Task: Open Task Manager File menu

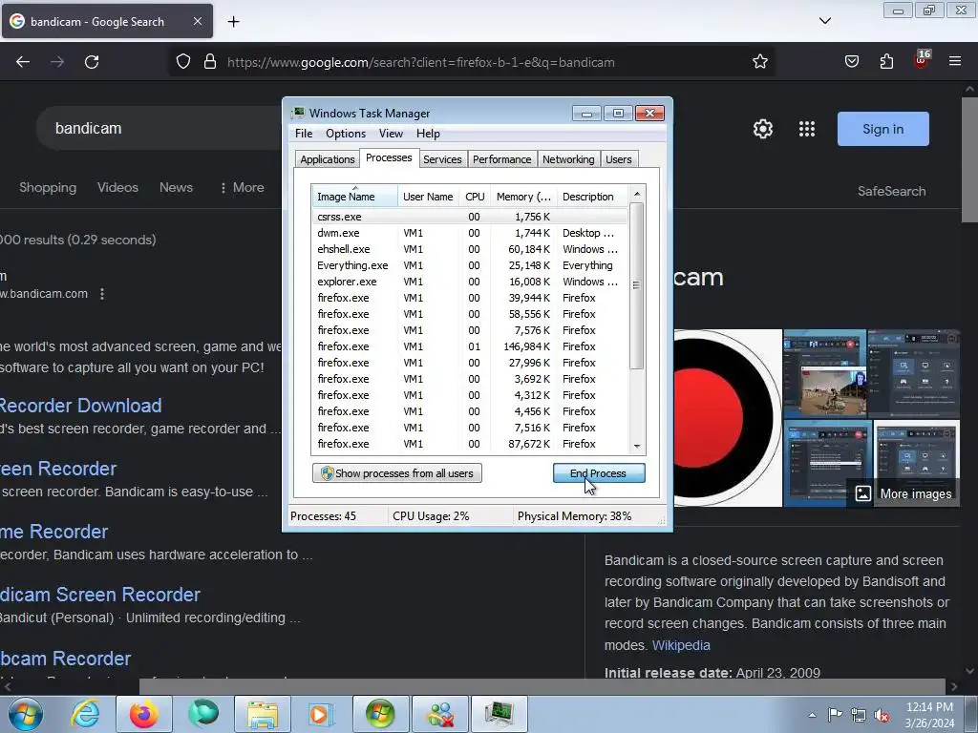Action: coord(304,134)
